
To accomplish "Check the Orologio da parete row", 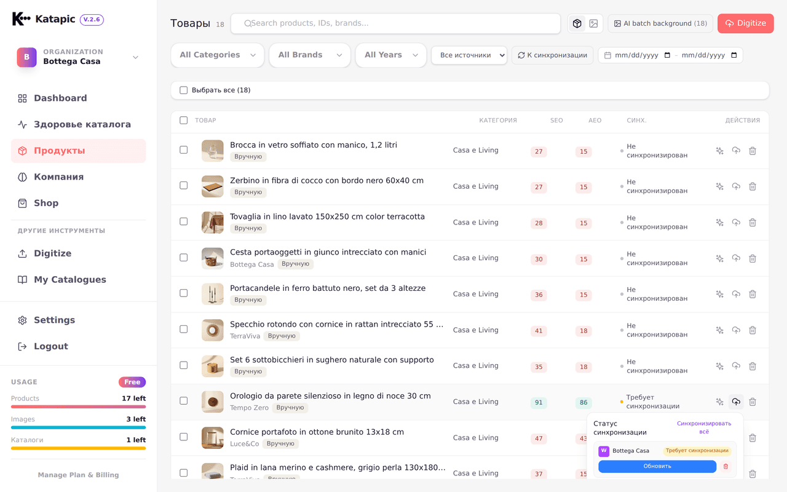I will click(x=183, y=400).
